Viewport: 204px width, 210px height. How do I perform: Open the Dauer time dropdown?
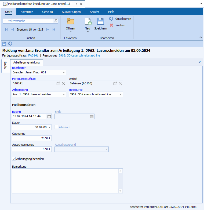[50, 127]
